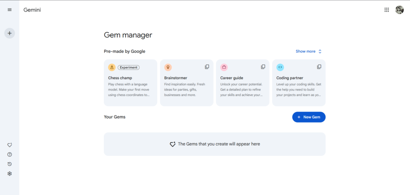This screenshot has height=195, width=410.
Task: Open Google apps grid launcher
Action: tap(386, 10)
